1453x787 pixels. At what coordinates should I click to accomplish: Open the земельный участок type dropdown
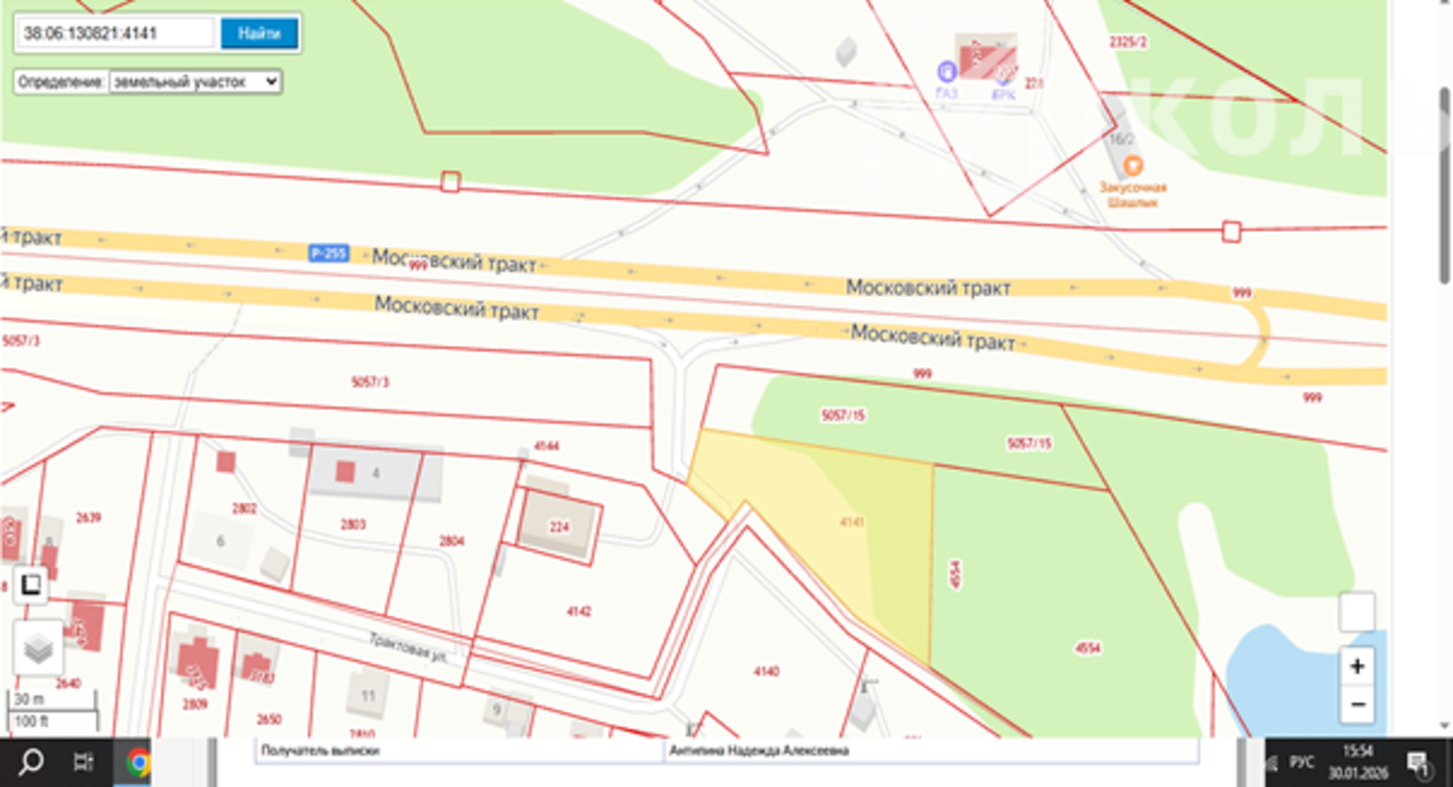(x=195, y=82)
